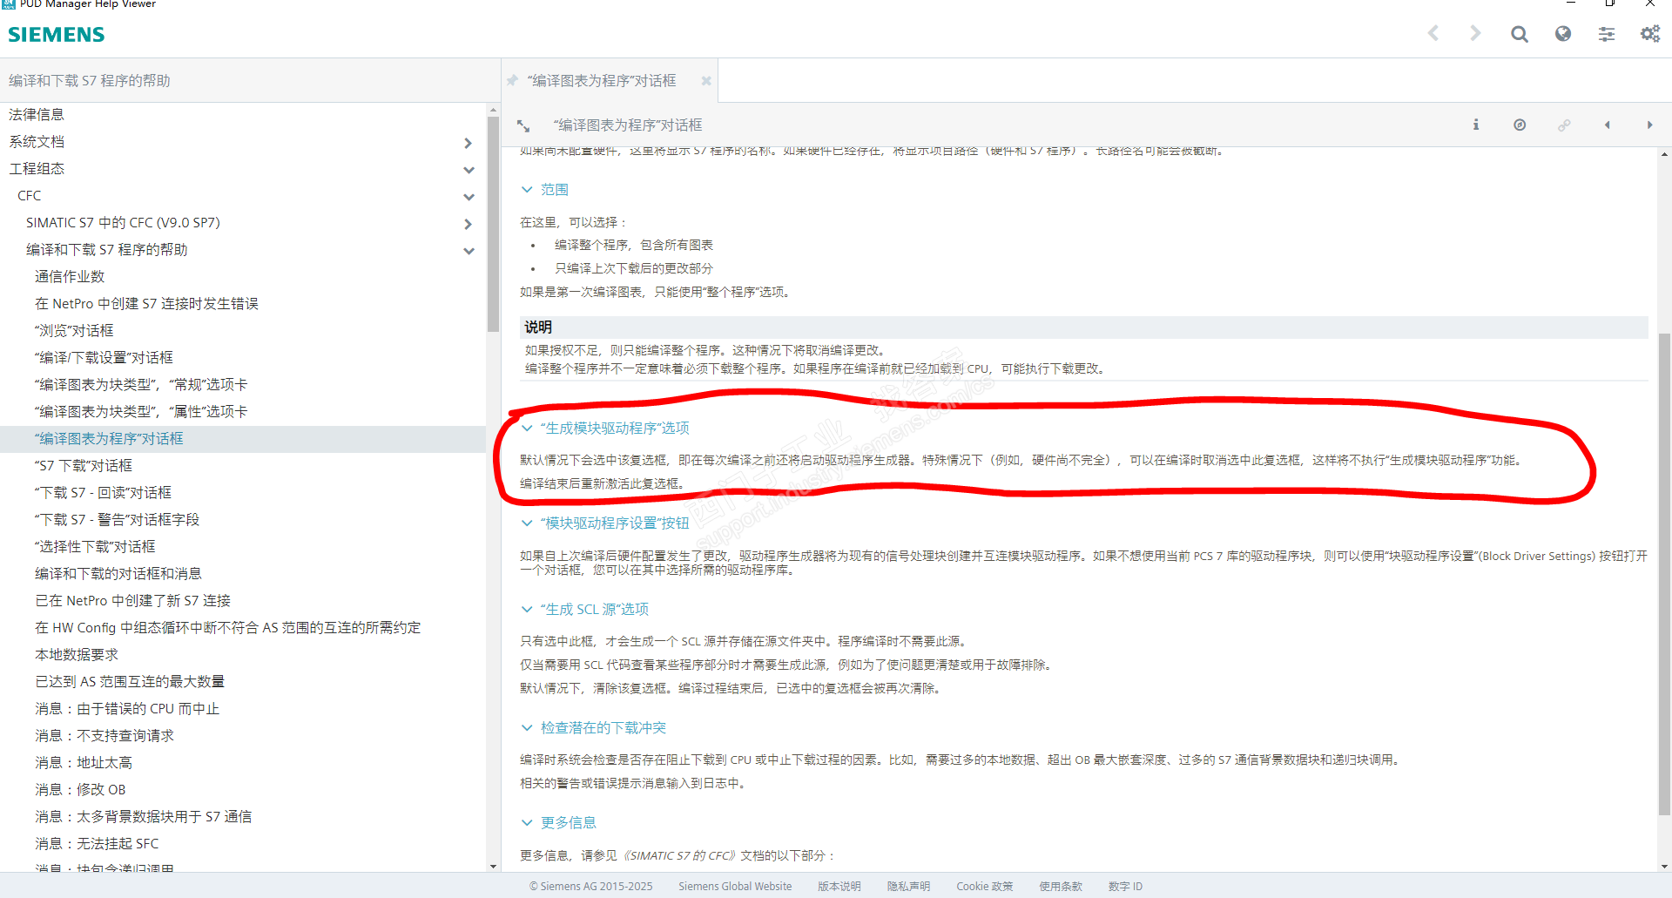Click the content pane scroll-down arrow
Screen dimensions: 1672x898
point(1664,866)
